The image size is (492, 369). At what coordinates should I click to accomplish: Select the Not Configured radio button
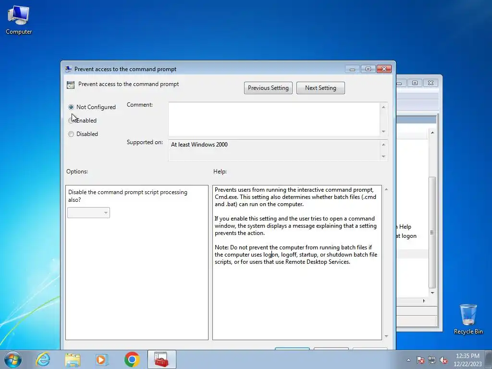(x=71, y=107)
